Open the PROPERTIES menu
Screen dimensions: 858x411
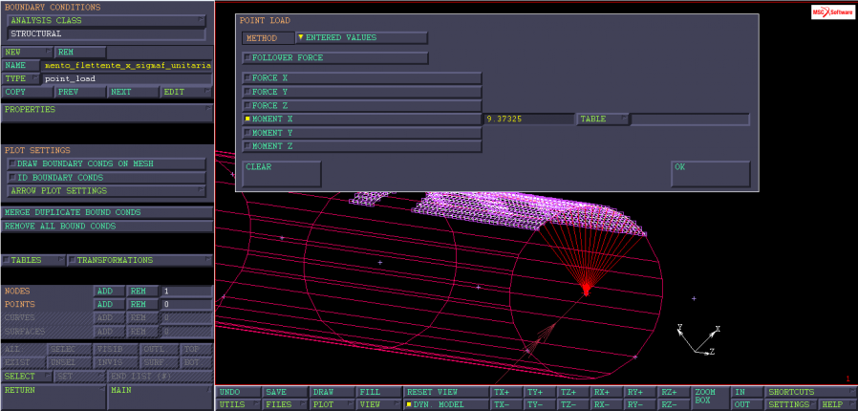pos(107,112)
